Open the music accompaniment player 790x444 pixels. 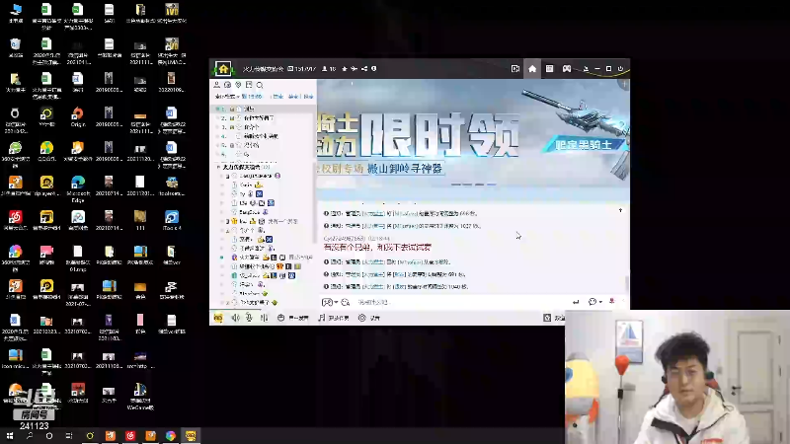click(334, 318)
